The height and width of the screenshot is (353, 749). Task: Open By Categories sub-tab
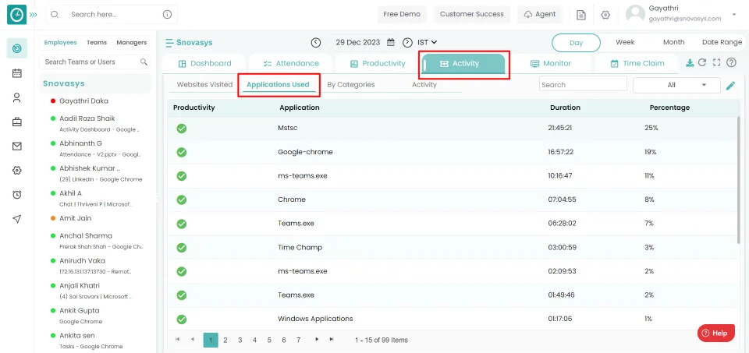pyautogui.click(x=350, y=84)
